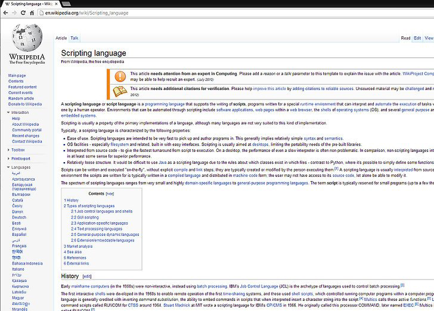Open the batch processing link

click(212, 287)
